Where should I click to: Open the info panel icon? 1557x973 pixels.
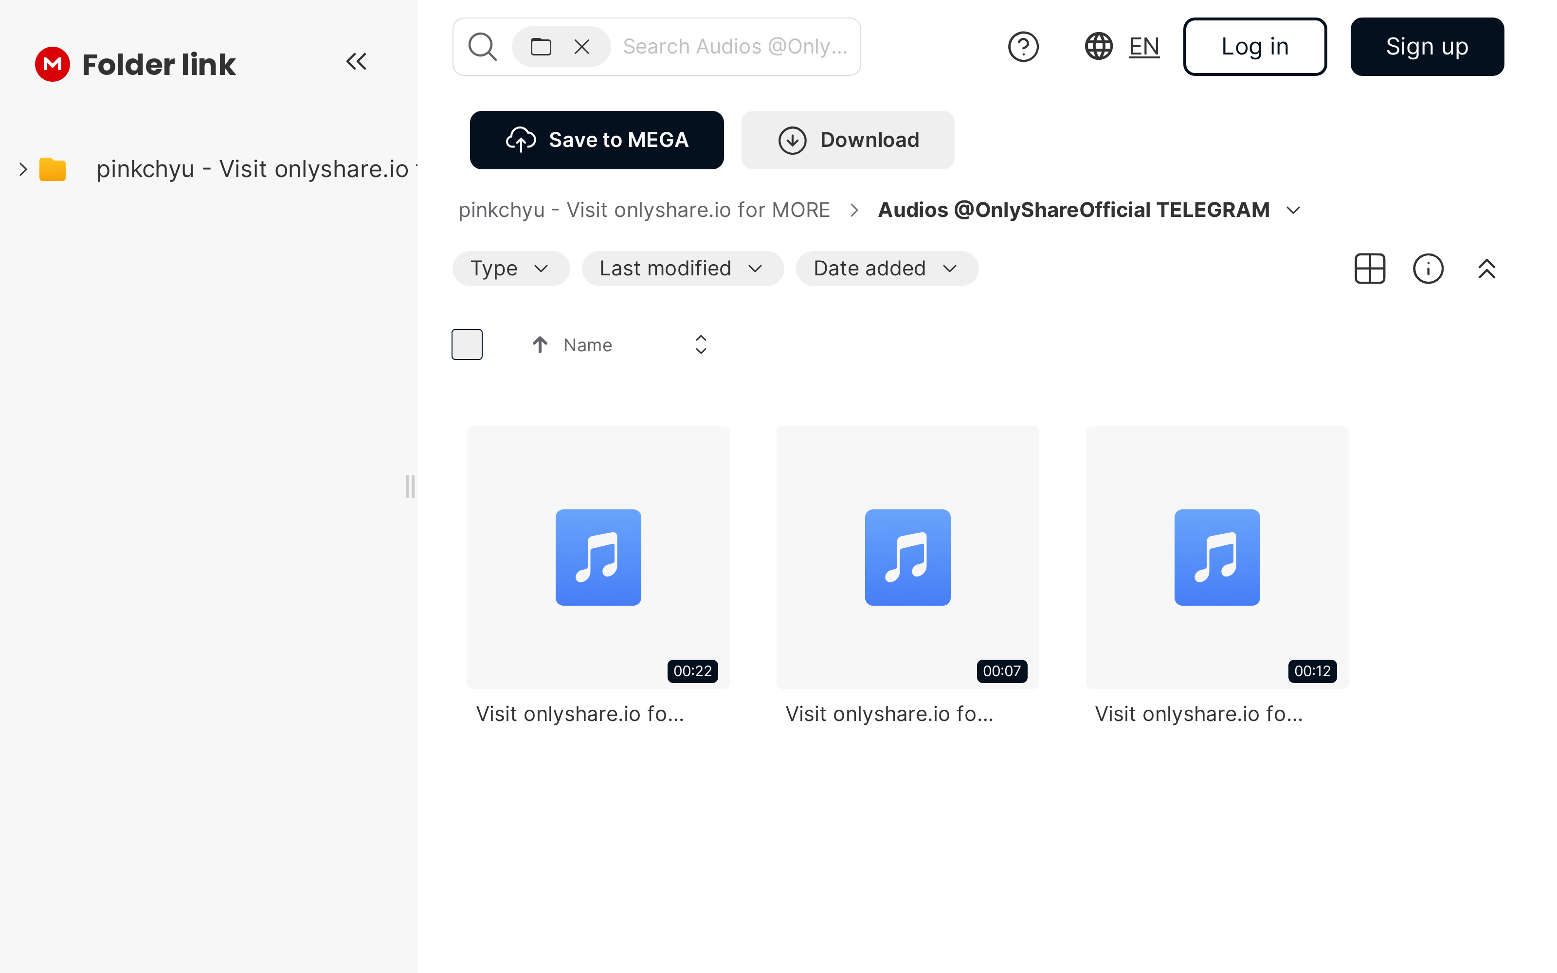point(1429,269)
